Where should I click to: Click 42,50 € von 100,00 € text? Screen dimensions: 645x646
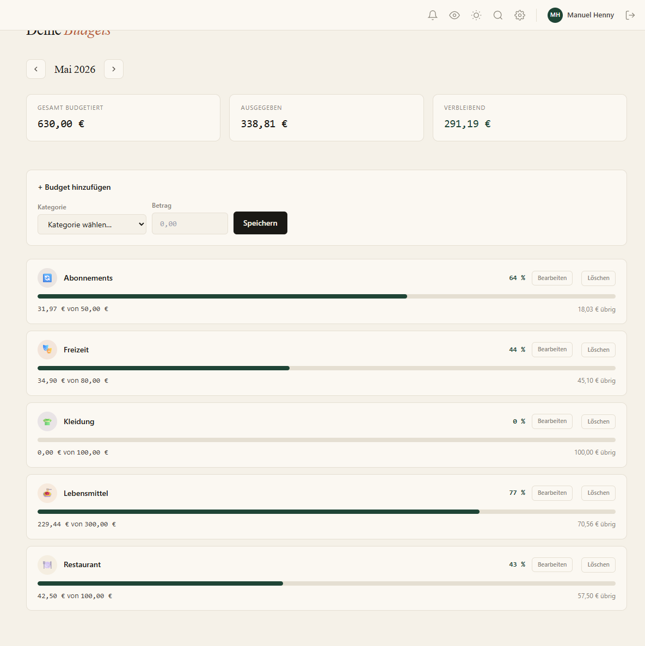point(75,596)
